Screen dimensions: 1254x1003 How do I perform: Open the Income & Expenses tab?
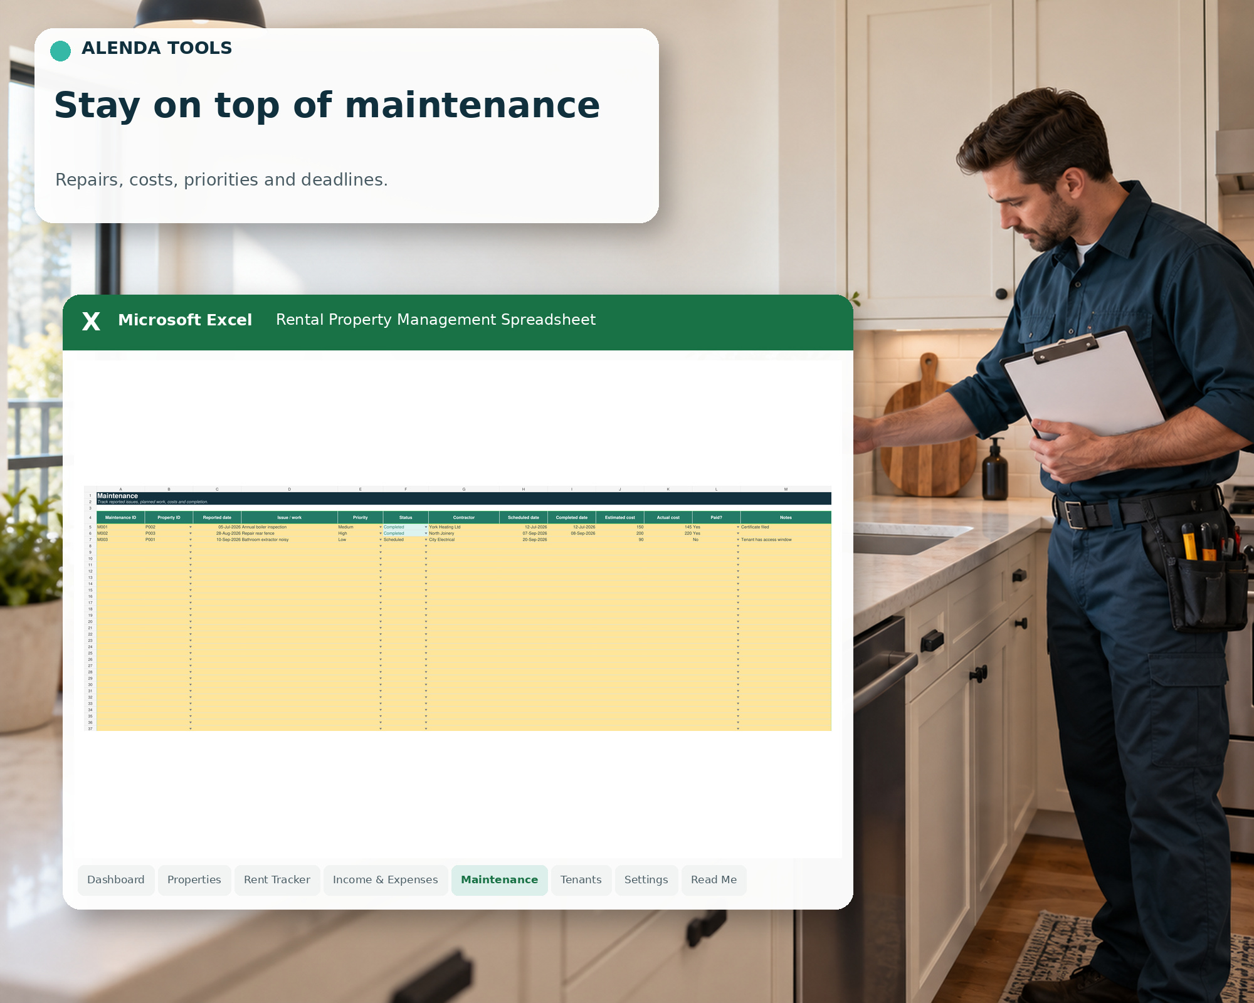(x=386, y=880)
